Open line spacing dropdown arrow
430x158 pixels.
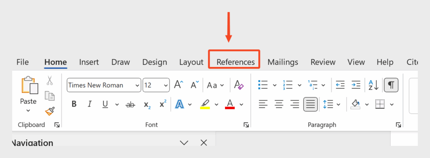click(338, 104)
